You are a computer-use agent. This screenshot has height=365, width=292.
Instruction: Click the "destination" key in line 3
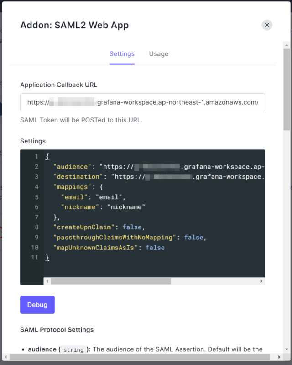tap(78, 177)
